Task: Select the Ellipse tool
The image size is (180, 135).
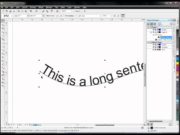Action: coord(3,46)
